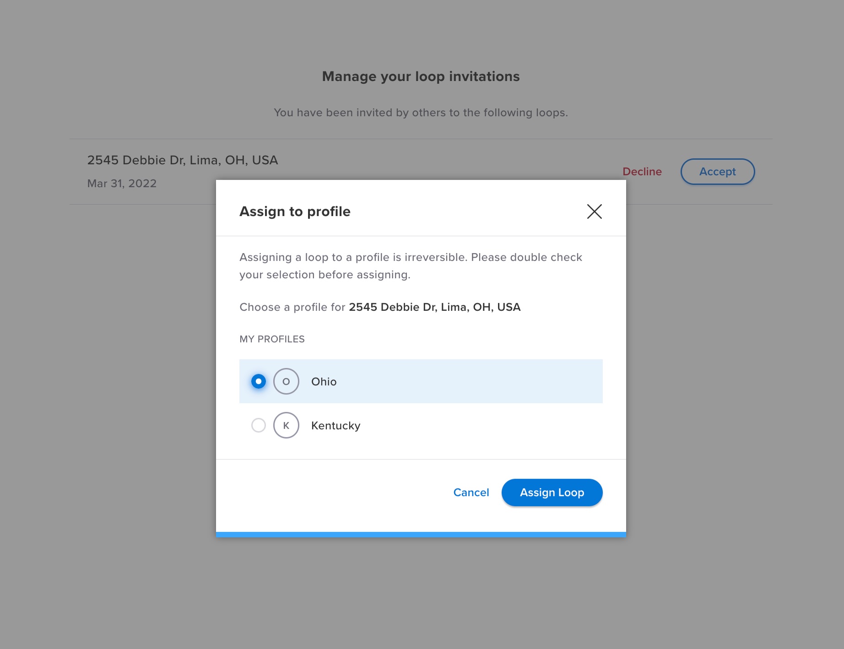This screenshot has height=649, width=844.
Task: Decline the 2545 Debbie Dr invitation
Action: pyautogui.click(x=642, y=172)
